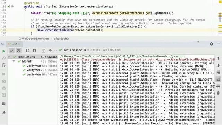This screenshot has width=222, height=125.
Task: Click the Rerun Failed Tests icon
Action: tap(4, 58)
